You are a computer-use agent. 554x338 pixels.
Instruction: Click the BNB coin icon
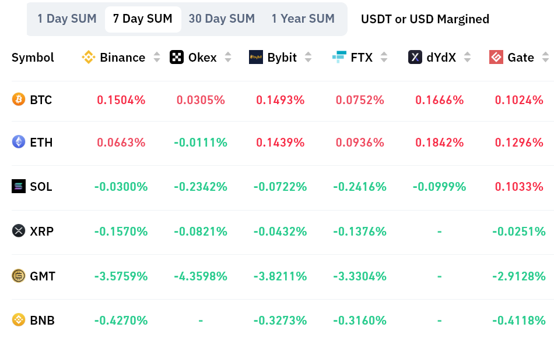(x=19, y=320)
